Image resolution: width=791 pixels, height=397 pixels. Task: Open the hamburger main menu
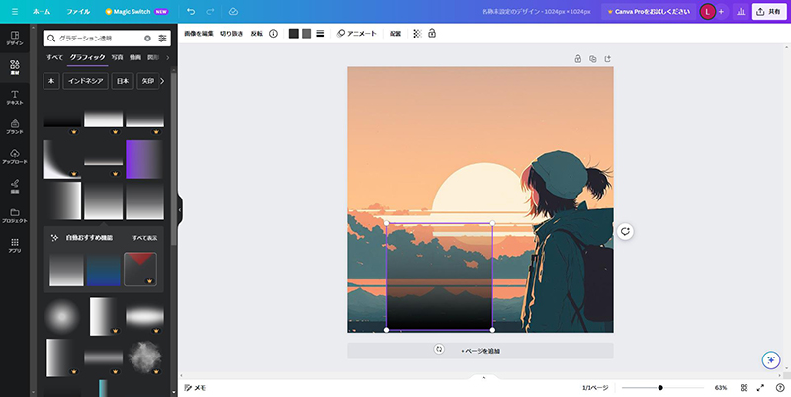coord(15,11)
